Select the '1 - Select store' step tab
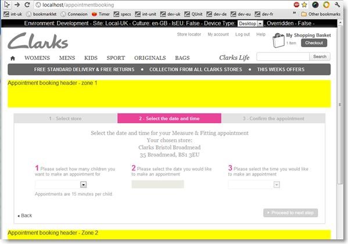 (66, 119)
